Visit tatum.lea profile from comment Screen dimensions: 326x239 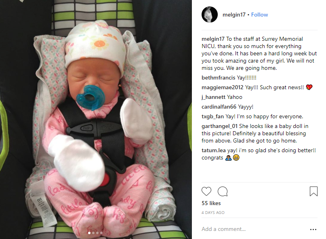pos(214,151)
